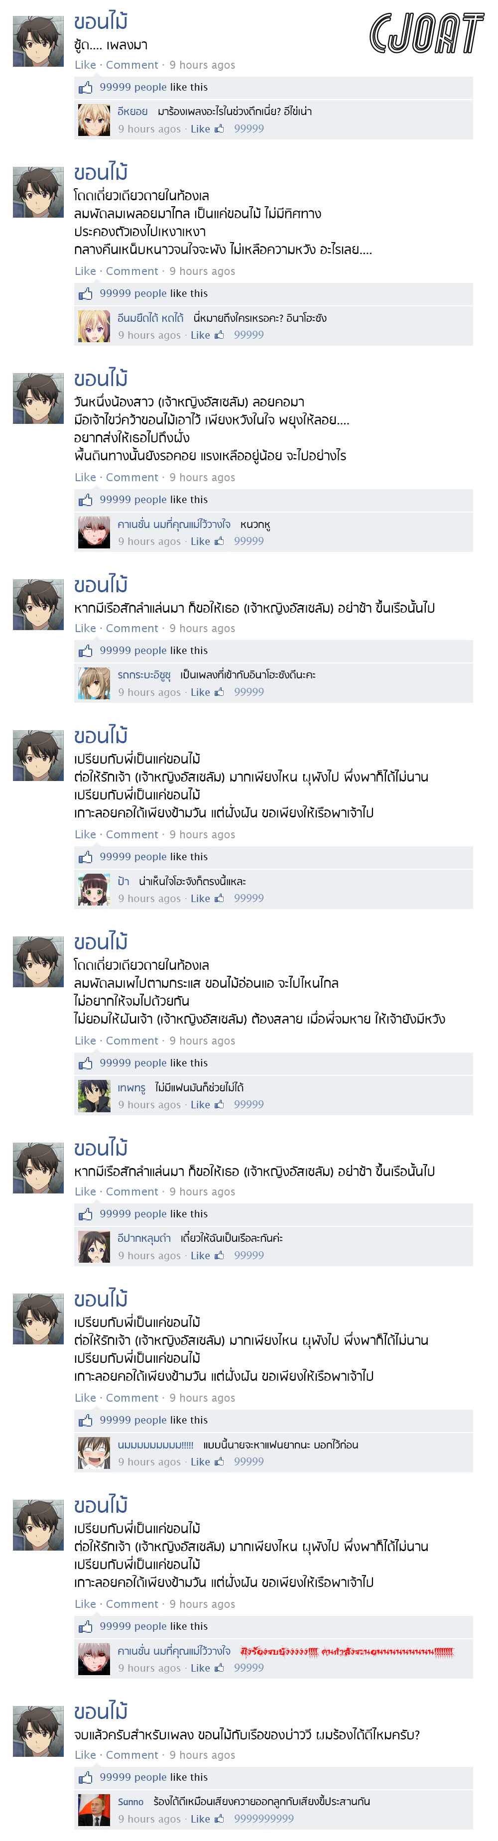Click the thumbs-up icon in ป้า's comment
Screen dimensions: 498x1841
[219, 899]
